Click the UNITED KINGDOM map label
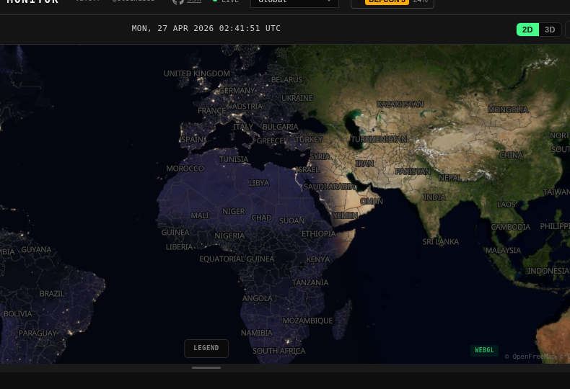This screenshot has width=570, height=389. [x=197, y=73]
